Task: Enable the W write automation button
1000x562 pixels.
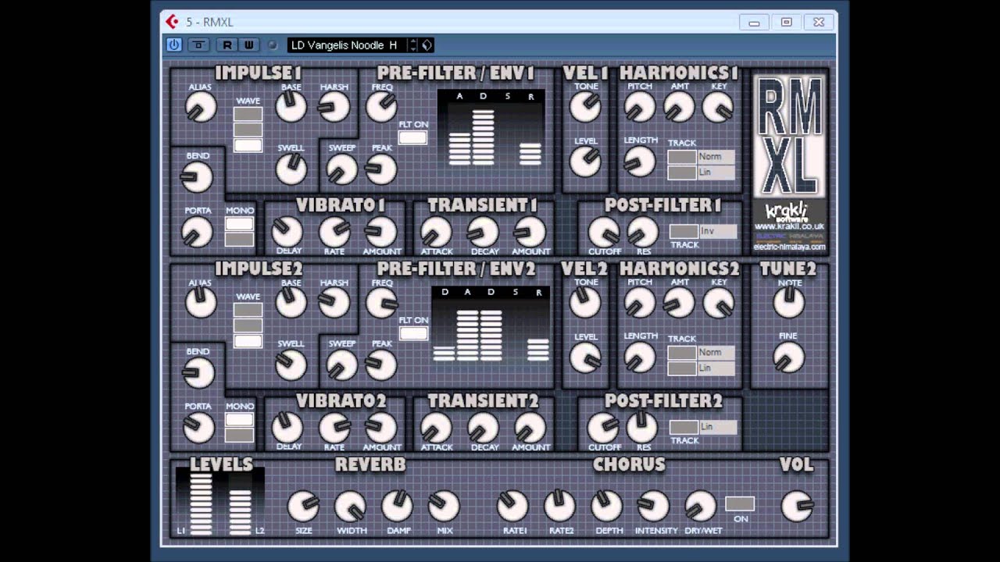Action: 248,44
